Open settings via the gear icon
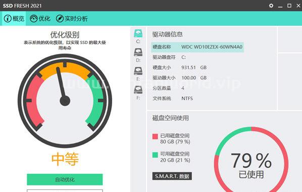This screenshot has height=192, width=302. (x=271, y=6)
